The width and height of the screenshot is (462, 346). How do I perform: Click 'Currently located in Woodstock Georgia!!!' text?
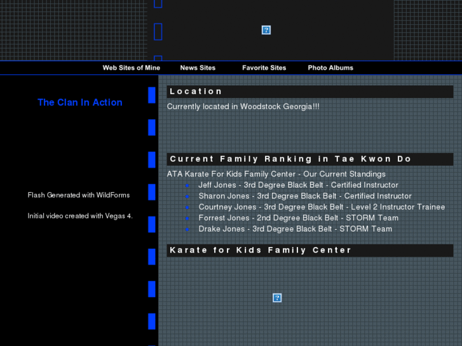click(243, 107)
